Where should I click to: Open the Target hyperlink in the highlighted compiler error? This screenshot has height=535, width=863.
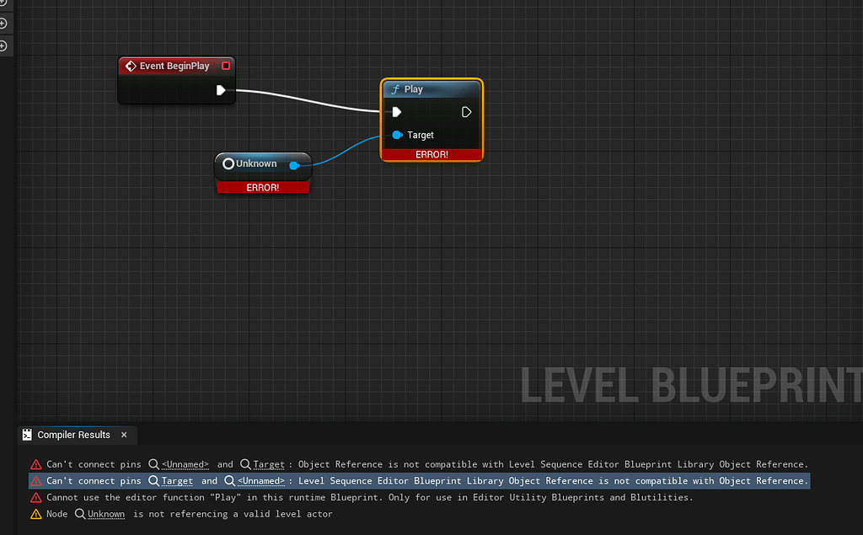175,480
